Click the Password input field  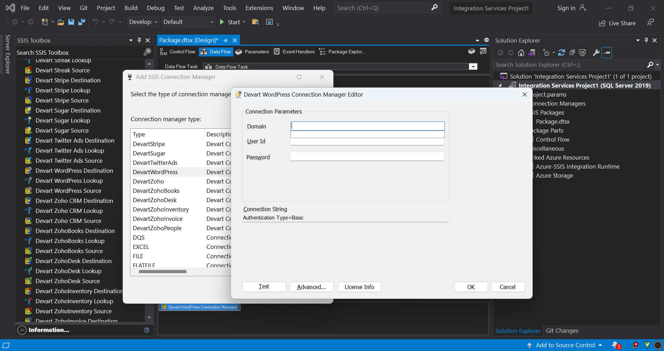pyautogui.click(x=367, y=156)
